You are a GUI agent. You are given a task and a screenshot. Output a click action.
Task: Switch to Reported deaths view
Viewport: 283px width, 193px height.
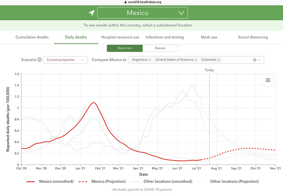point(124,48)
